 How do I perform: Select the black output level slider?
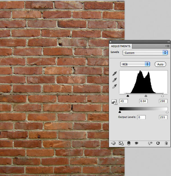[120, 112]
